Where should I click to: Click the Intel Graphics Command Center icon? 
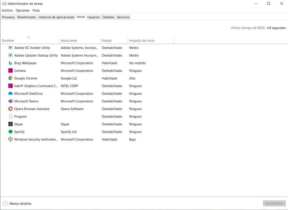pos(10,86)
